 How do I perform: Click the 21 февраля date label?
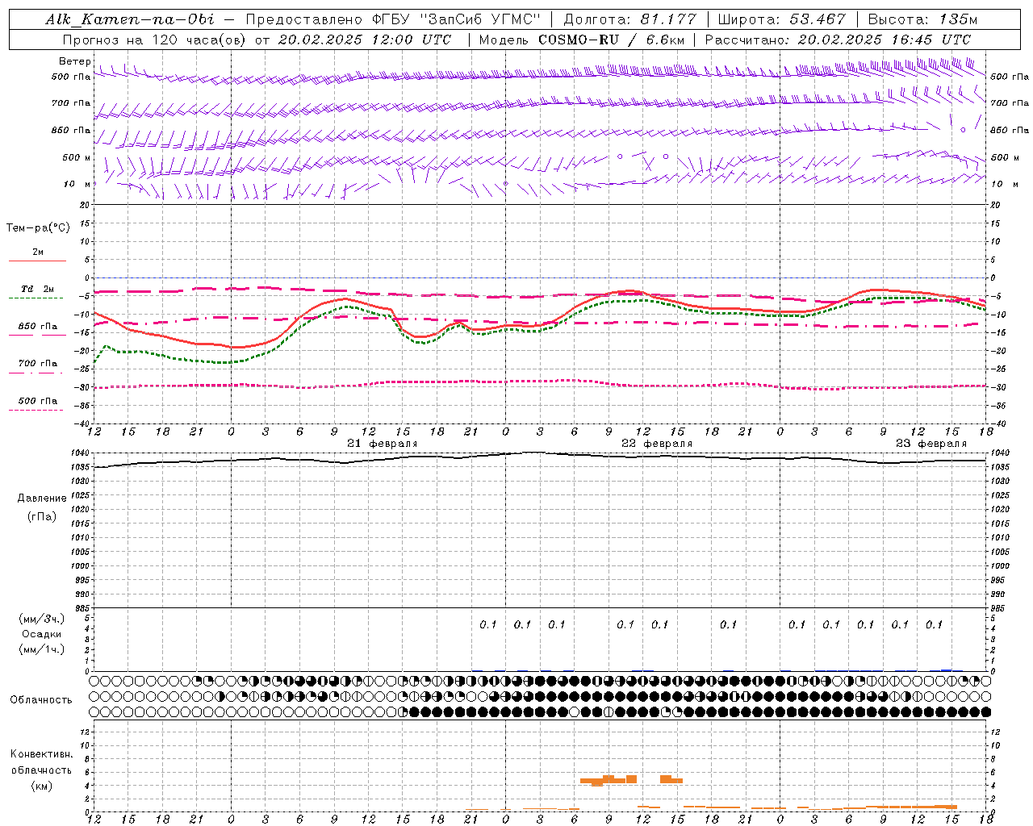383,444
